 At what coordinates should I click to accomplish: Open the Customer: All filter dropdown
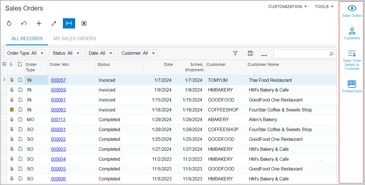coord(137,53)
